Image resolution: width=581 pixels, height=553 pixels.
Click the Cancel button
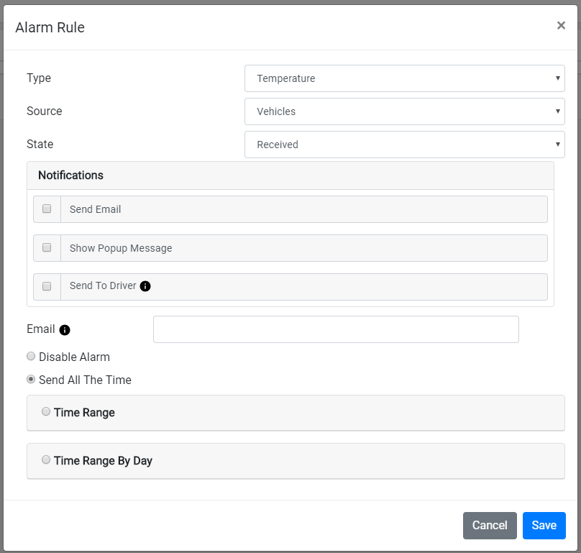pyautogui.click(x=490, y=525)
